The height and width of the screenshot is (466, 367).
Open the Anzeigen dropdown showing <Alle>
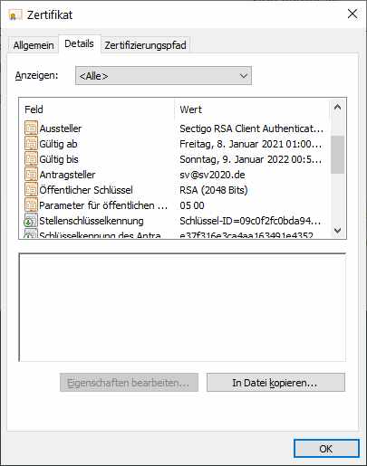click(163, 76)
